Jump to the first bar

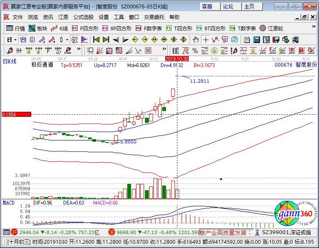[x=96, y=40]
